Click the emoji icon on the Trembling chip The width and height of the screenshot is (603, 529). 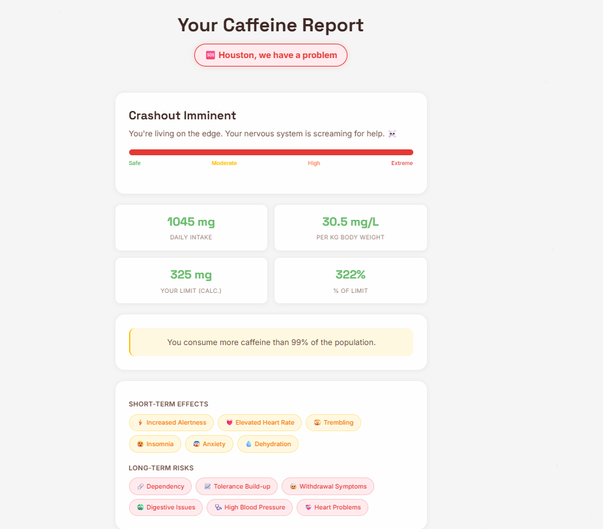[317, 423]
